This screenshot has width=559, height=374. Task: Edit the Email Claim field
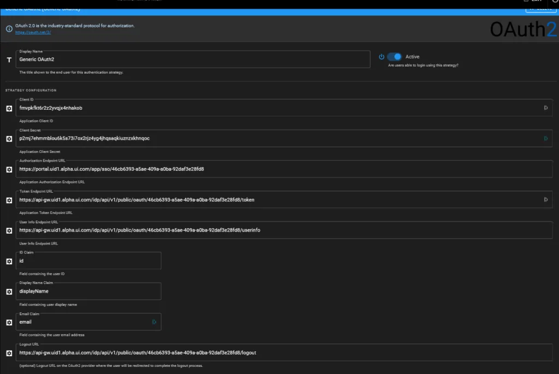click(88, 322)
